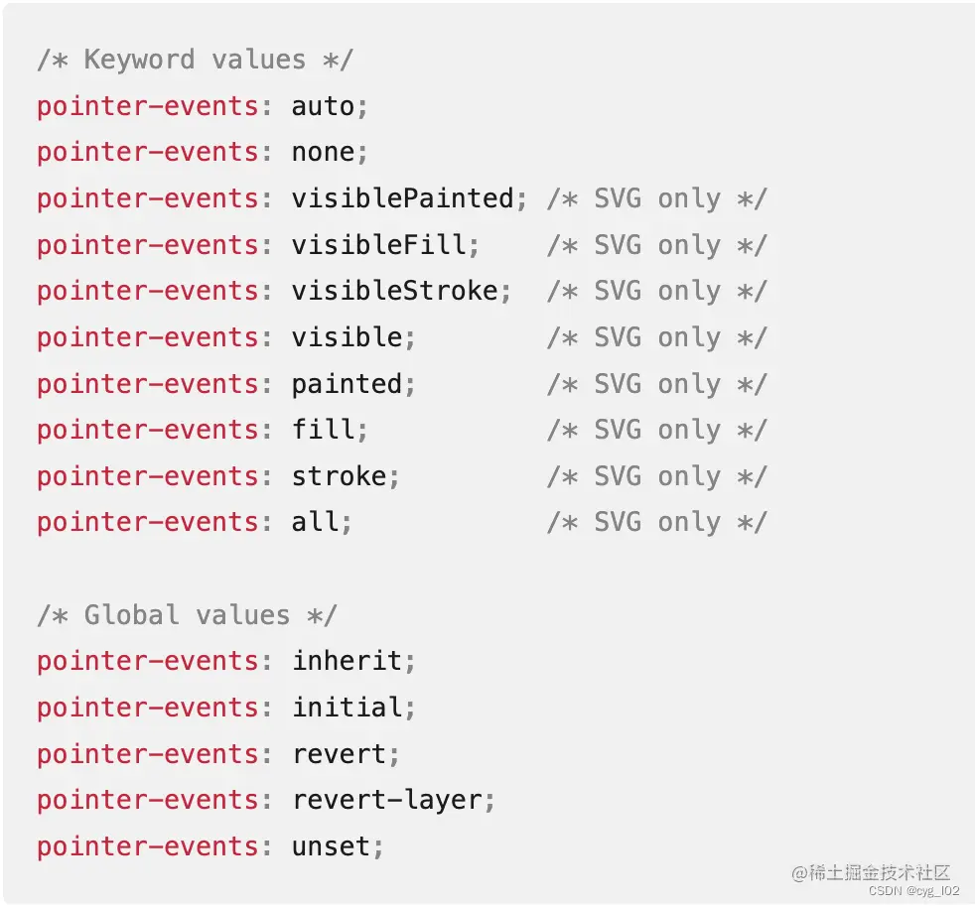Select the auto value text

tap(323, 106)
